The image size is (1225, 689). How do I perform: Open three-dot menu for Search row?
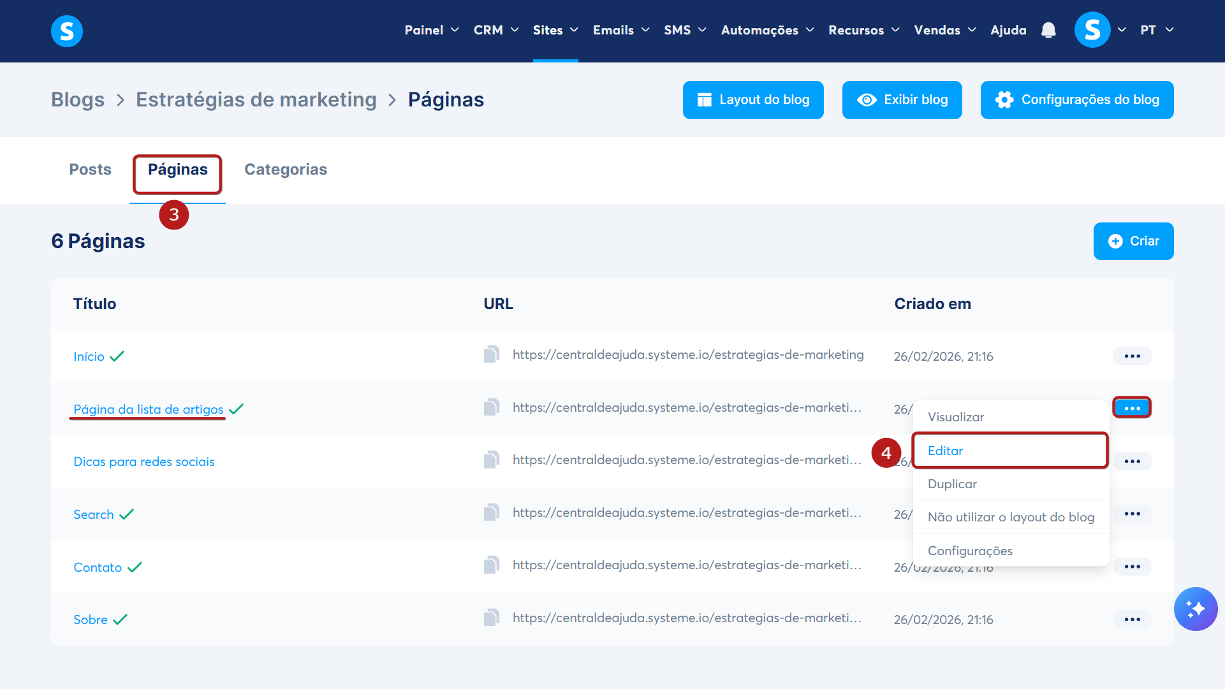tap(1132, 514)
